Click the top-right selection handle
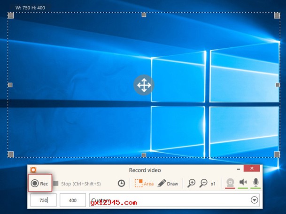 pyautogui.click(x=277, y=15)
